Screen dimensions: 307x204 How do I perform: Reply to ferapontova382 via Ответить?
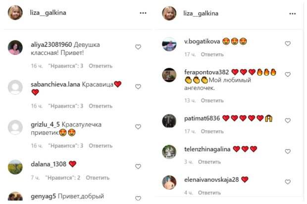[x=212, y=100]
